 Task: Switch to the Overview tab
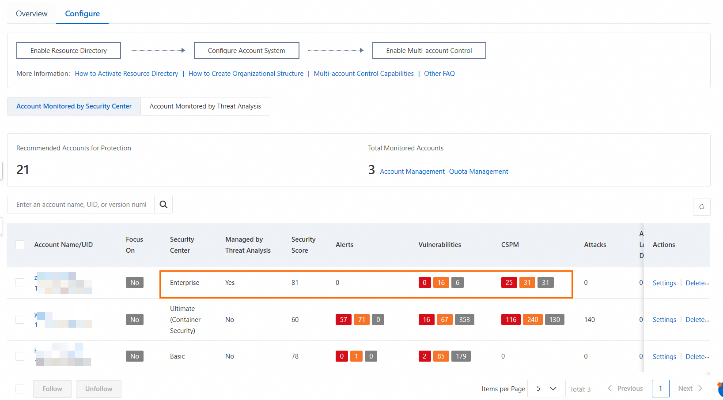(x=32, y=14)
